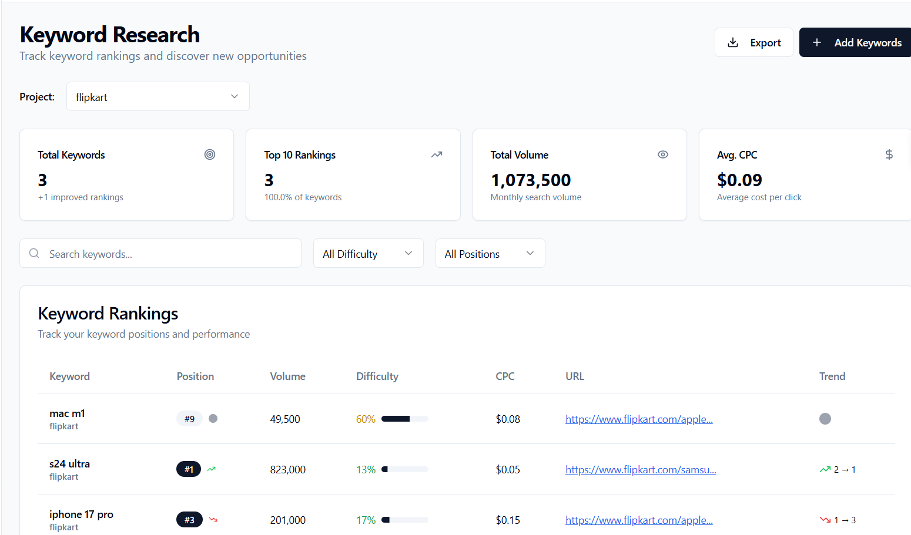Click the trending arrow icon on Top 10 Rankings
This screenshot has height=535, width=911.
tap(436, 154)
